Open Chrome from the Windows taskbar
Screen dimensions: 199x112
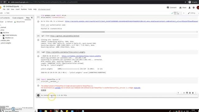[x=56, y=111]
